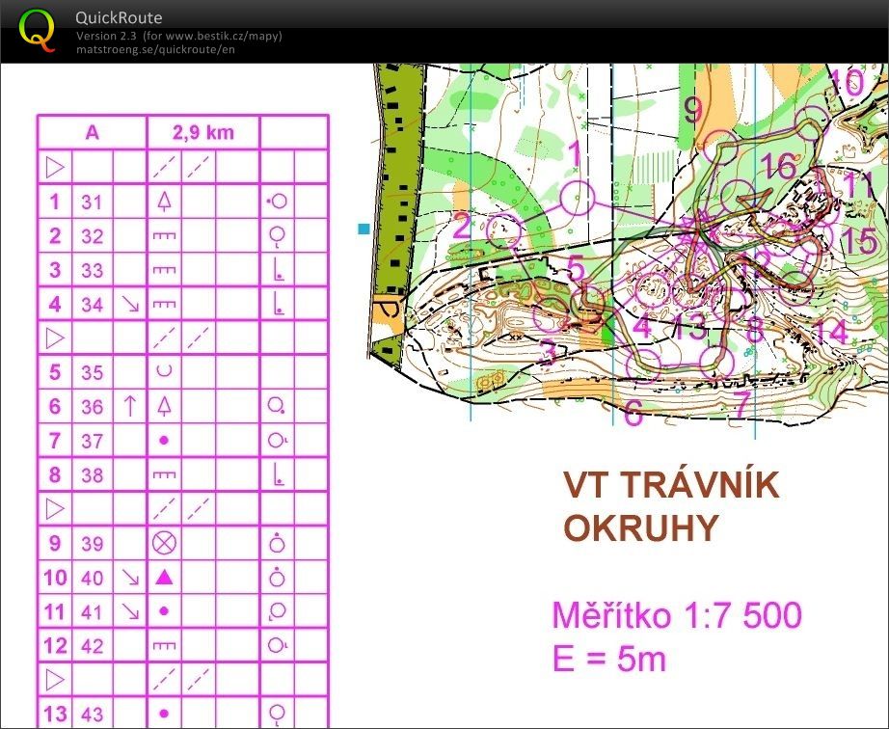This screenshot has height=729, width=889.
Task: Click the start triangle above control 9 row
Action: (x=55, y=509)
